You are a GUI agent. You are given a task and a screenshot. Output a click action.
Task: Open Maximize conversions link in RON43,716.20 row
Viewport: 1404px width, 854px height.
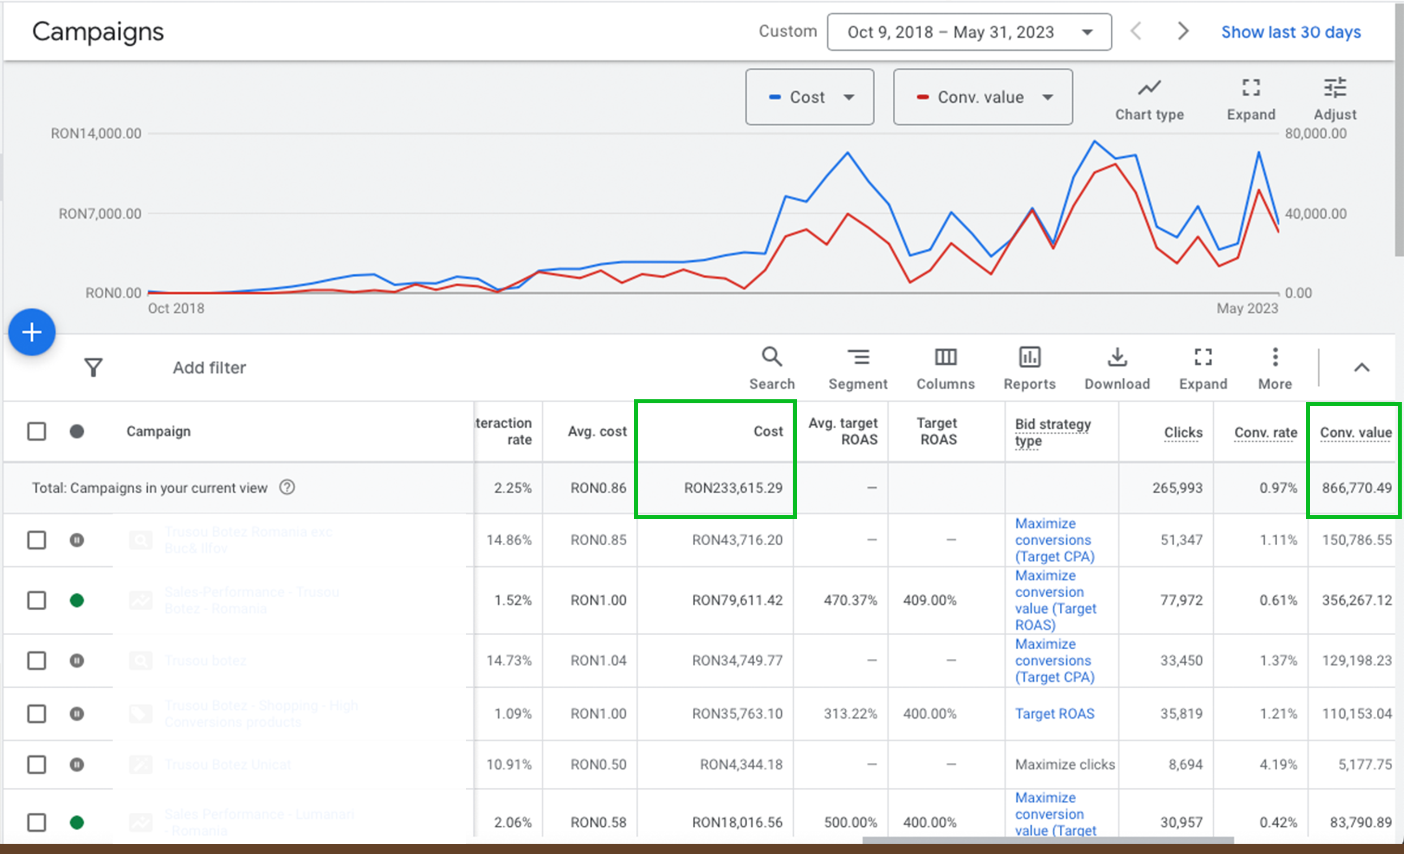coord(1054,539)
